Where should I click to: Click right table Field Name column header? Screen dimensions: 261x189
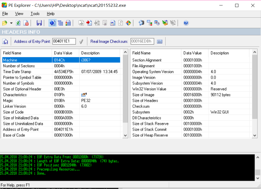pyautogui.click(x=156, y=53)
